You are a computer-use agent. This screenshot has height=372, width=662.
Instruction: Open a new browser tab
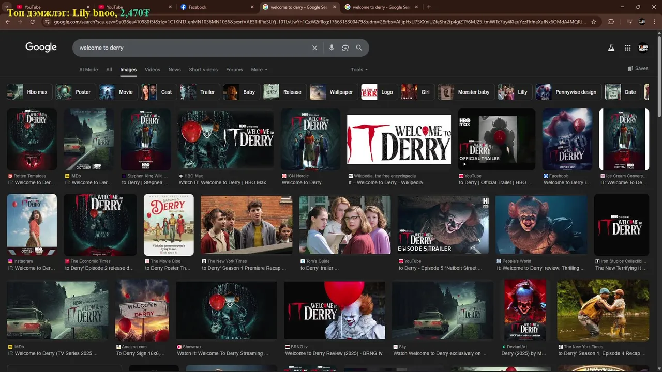(x=429, y=7)
